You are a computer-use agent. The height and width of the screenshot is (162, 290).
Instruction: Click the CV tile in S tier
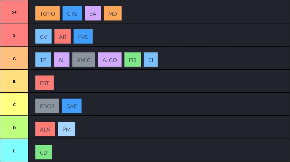44,36
